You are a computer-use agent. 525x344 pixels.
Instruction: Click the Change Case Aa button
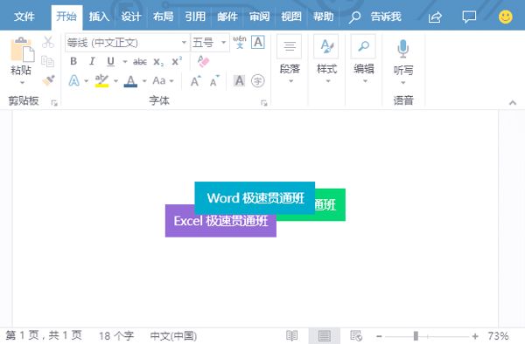click(x=159, y=80)
